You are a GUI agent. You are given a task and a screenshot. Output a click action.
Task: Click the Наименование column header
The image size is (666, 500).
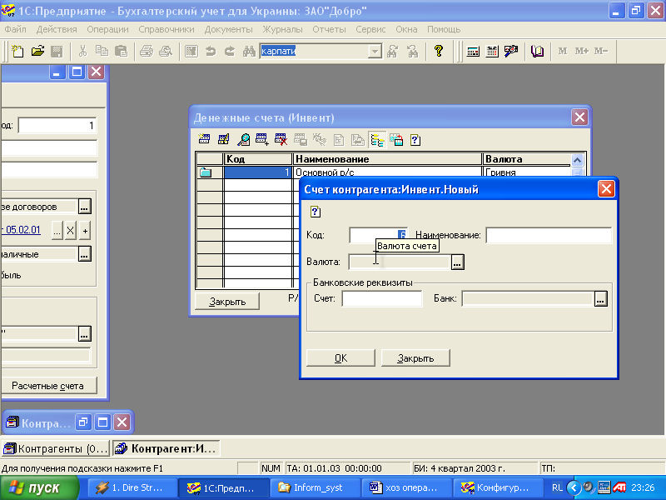[x=387, y=159]
